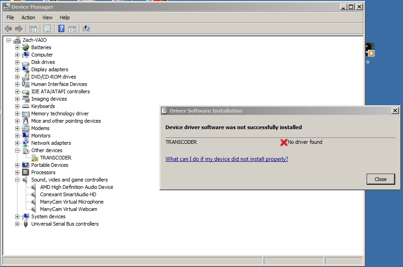Expand the IDE ATA/ATAPI controllers node
The width and height of the screenshot is (403, 267).
tap(17, 92)
